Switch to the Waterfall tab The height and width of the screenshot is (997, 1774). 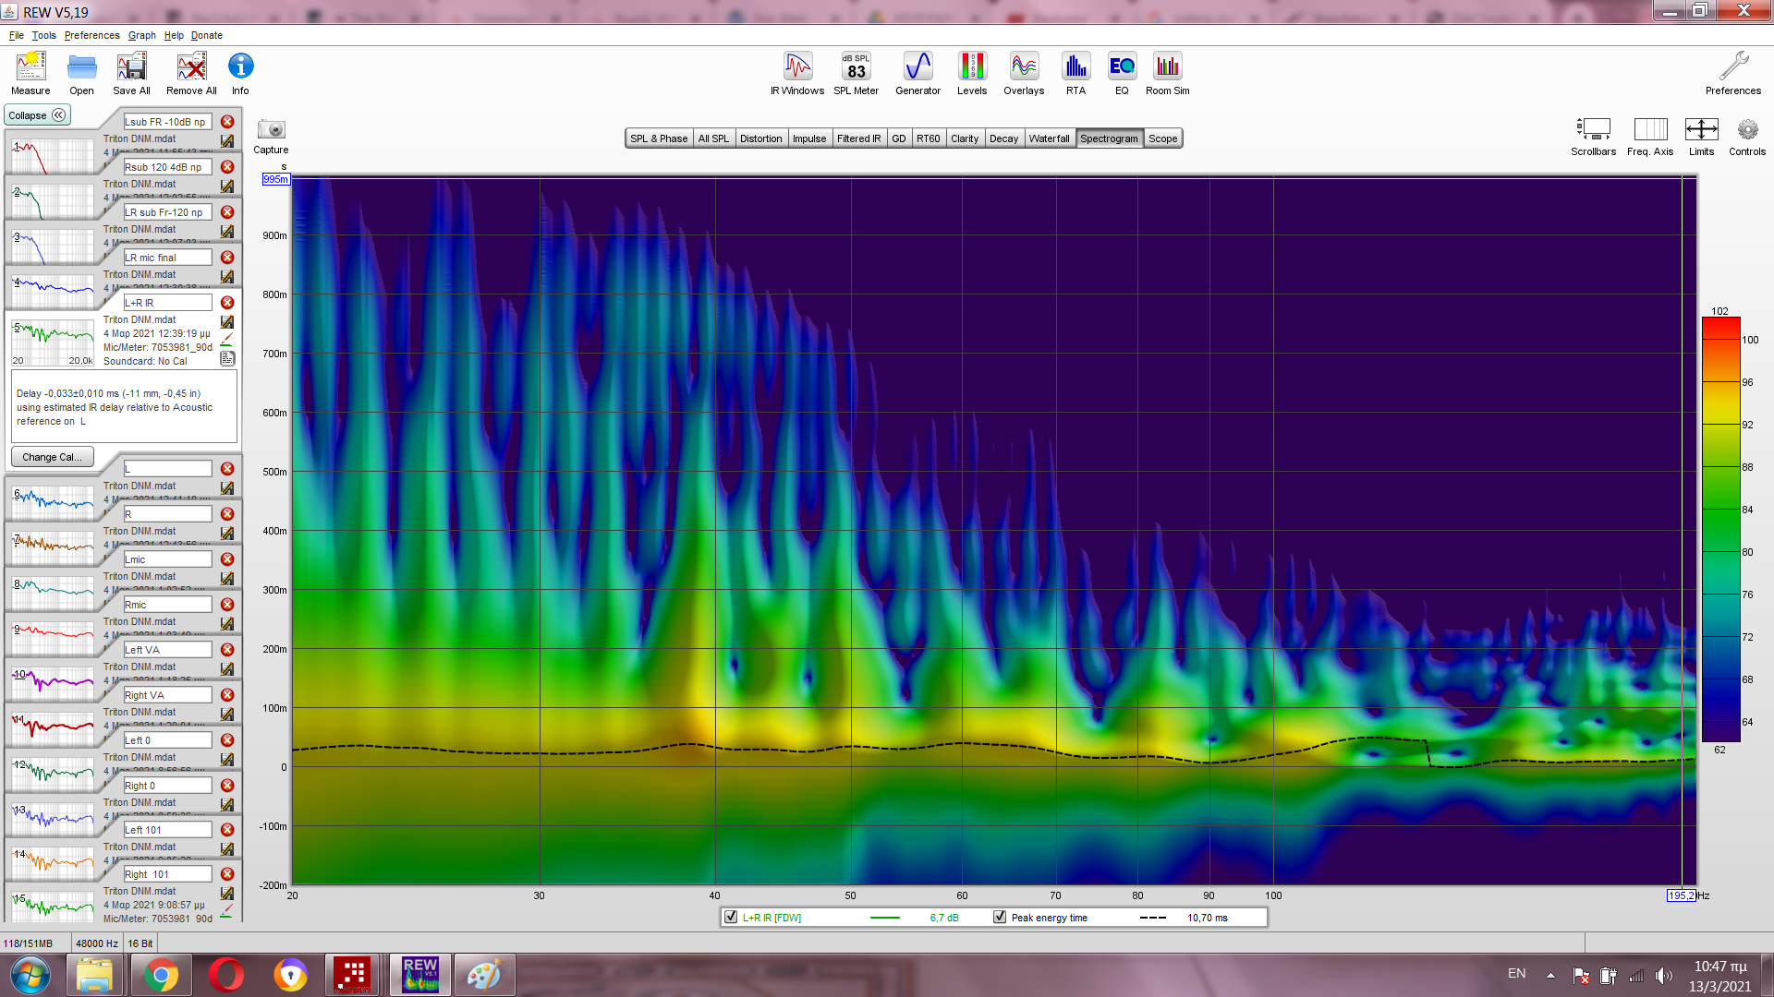click(x=1049, y=138)
